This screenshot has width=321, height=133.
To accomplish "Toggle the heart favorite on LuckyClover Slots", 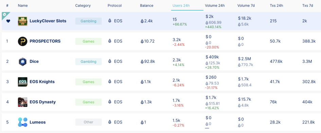I will pyautogui.click(x=8, y=21).
